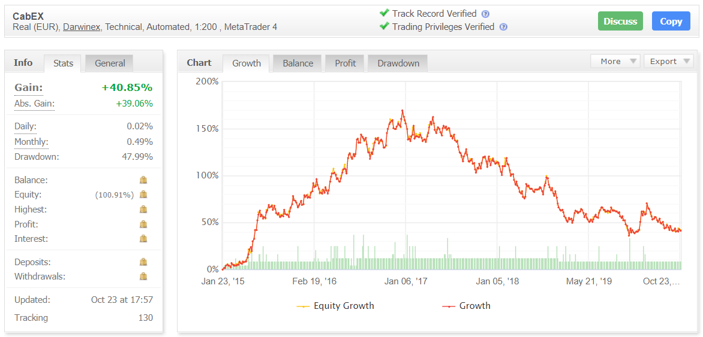Image resolution: width=703 pixels, height=337 pixels.
Task: Click the lock icon next to Profit
Action: pyautogui.click(x=143, y=224)
